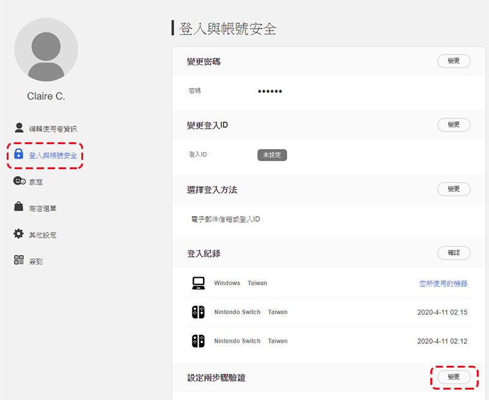Click the blue lock icon in sidebar
Screen dimensions: 489x400
point(19,154)
